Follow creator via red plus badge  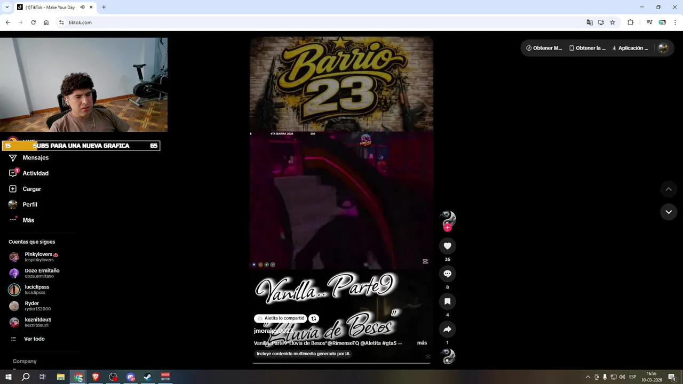tap(447, 228)
